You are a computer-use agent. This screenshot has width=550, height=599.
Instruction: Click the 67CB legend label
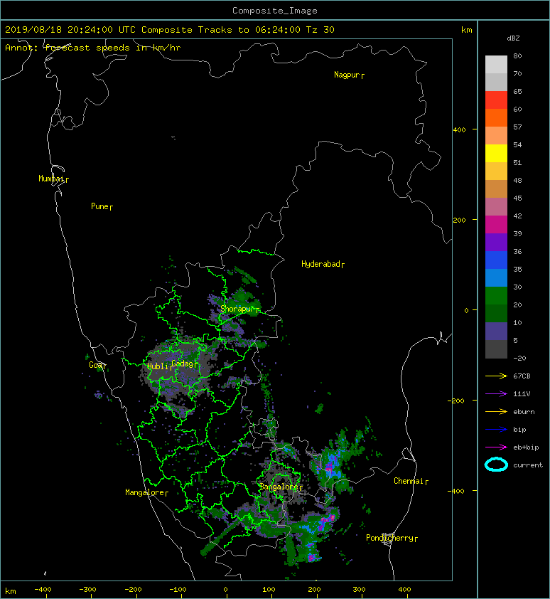click(x=522, y=376)
